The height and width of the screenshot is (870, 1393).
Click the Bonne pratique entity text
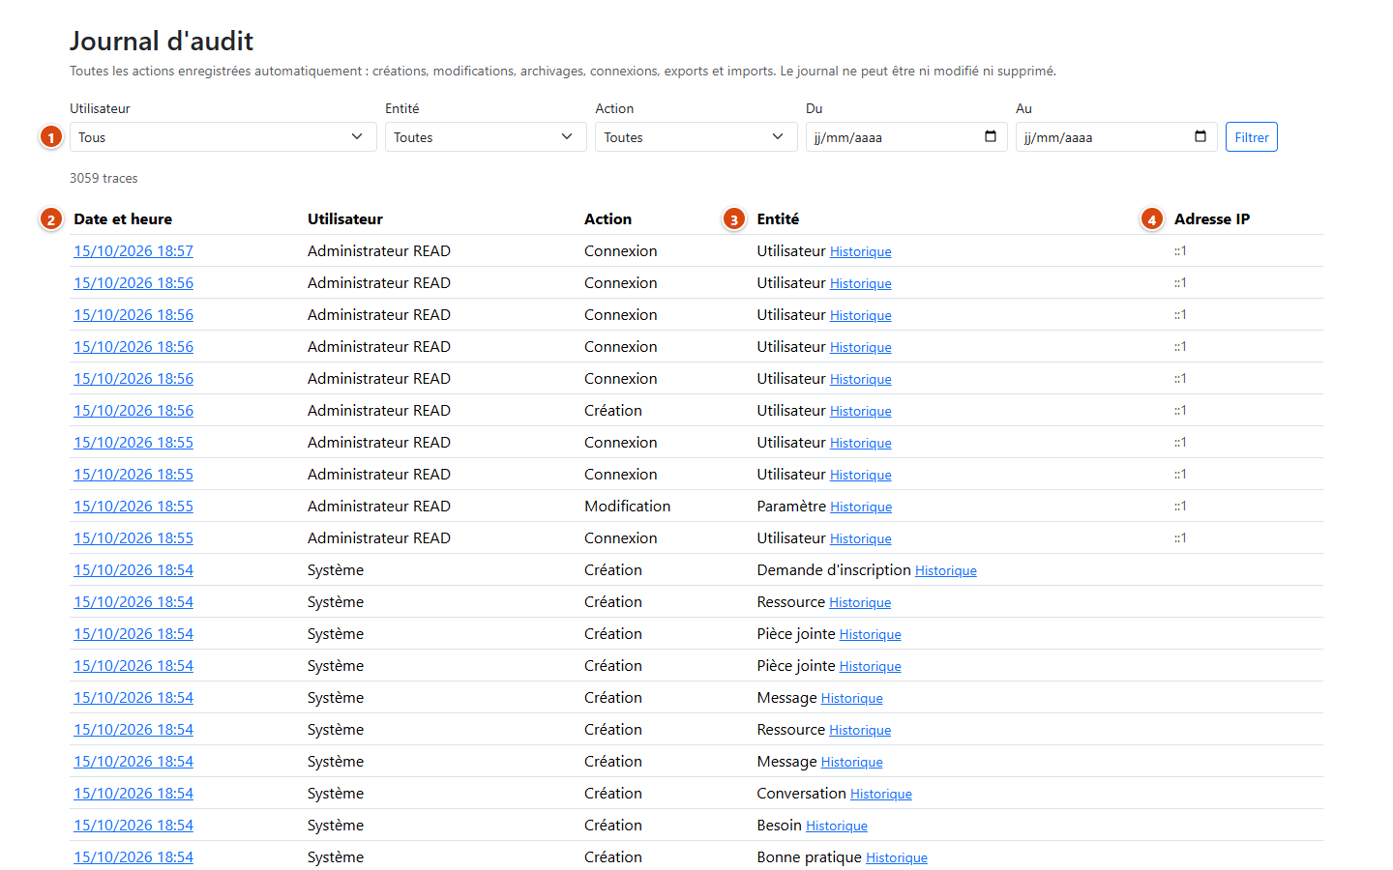(x=810, y=857)
